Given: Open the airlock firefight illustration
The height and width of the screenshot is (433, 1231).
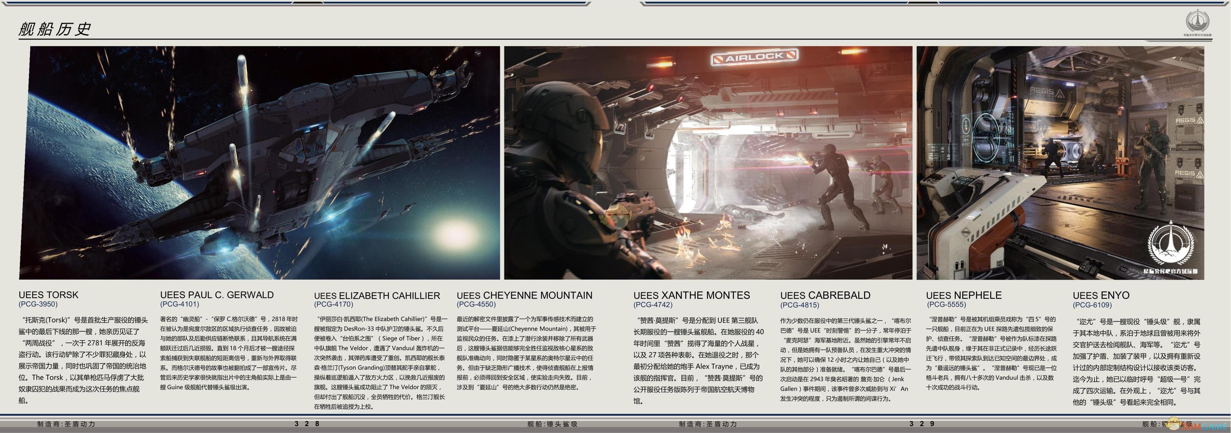Looking at the screenshot, I should (708, 163).
